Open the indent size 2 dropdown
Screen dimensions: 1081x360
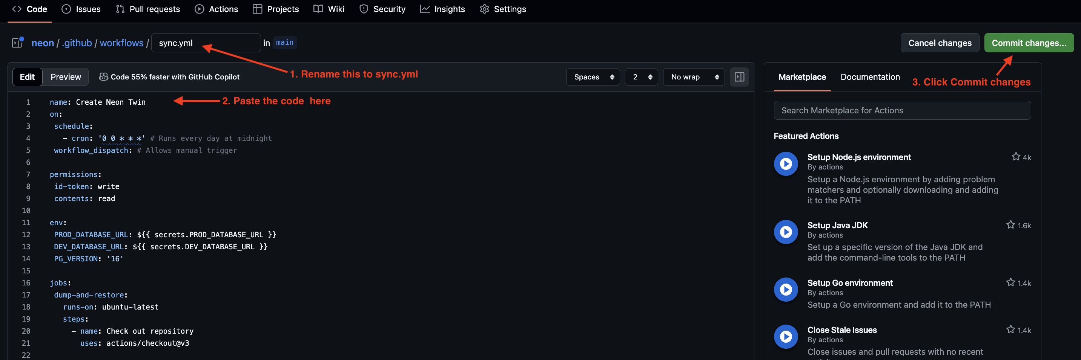(641, 77)
